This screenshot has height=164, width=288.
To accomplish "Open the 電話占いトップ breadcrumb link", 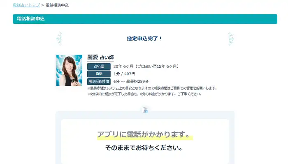I will coord(26,5).
